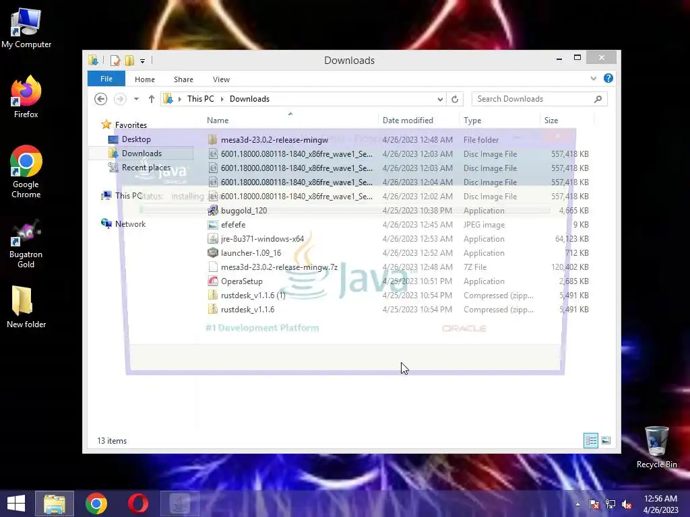
Task: Open network status tray icon
Action: (610, 504)
